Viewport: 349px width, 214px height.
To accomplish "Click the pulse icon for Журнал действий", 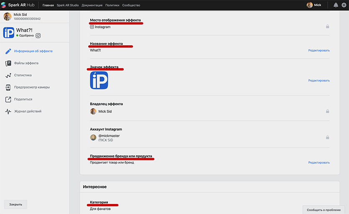I will tap(8, 111).
